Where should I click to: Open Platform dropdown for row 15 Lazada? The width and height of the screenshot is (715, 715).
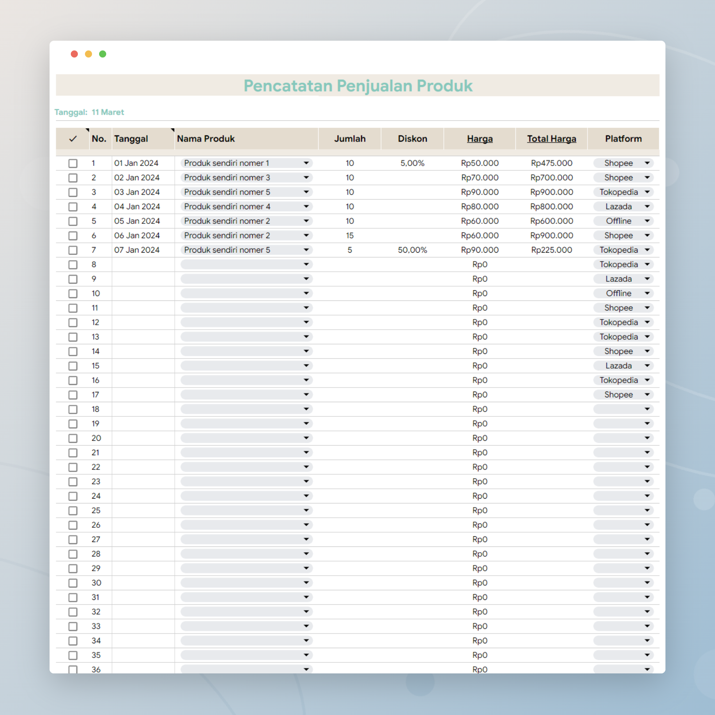[623, 366]
